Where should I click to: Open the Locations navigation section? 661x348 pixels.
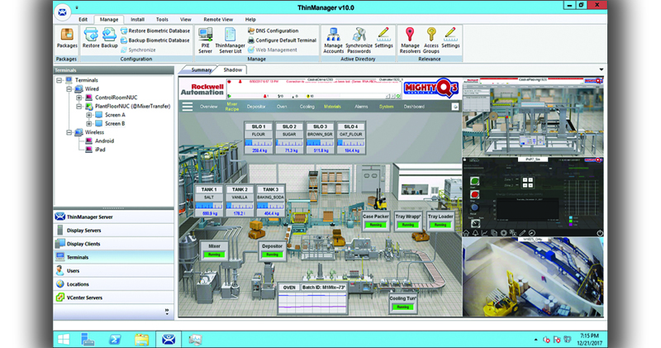point(114,284)
